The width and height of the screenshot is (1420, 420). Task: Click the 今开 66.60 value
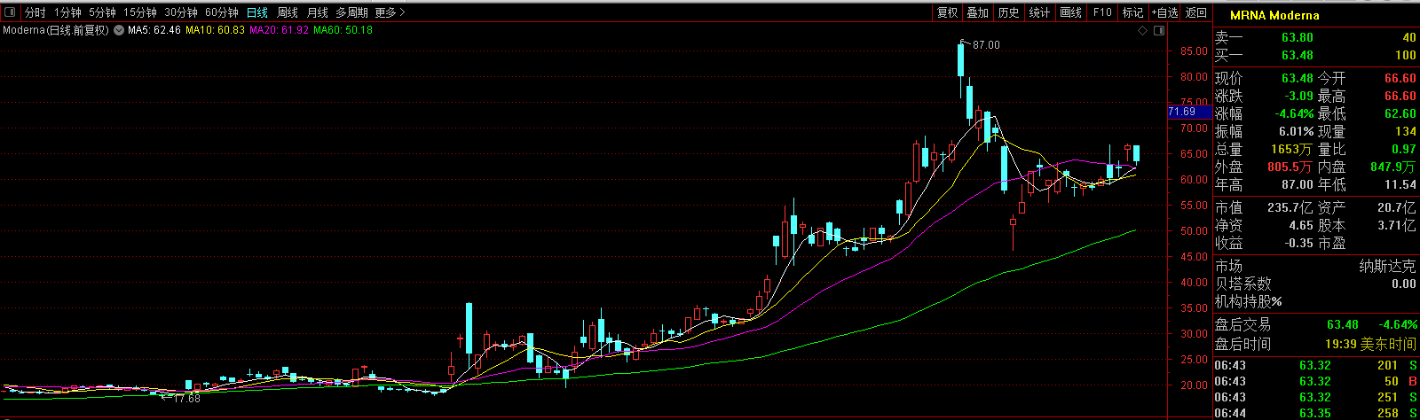1400,78
